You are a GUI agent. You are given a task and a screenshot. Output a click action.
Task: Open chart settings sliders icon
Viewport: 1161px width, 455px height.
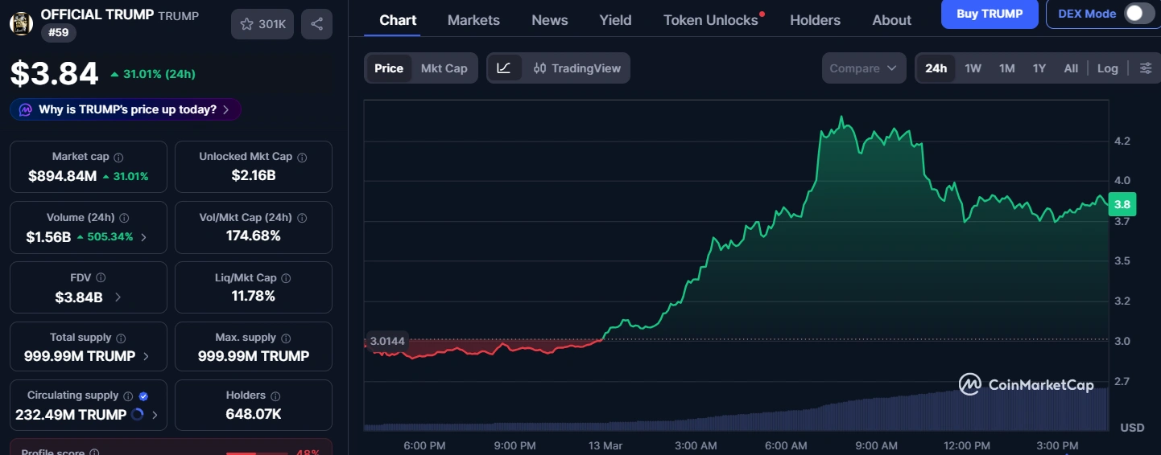[x=1145, y=68]
